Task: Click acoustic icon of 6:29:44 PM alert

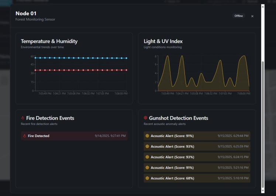Action: point(148,136)
